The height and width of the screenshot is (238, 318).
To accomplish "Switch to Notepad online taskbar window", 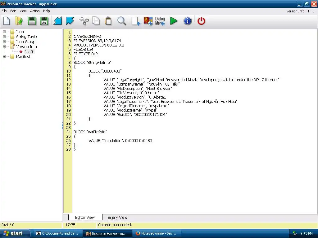I will 157,233.
